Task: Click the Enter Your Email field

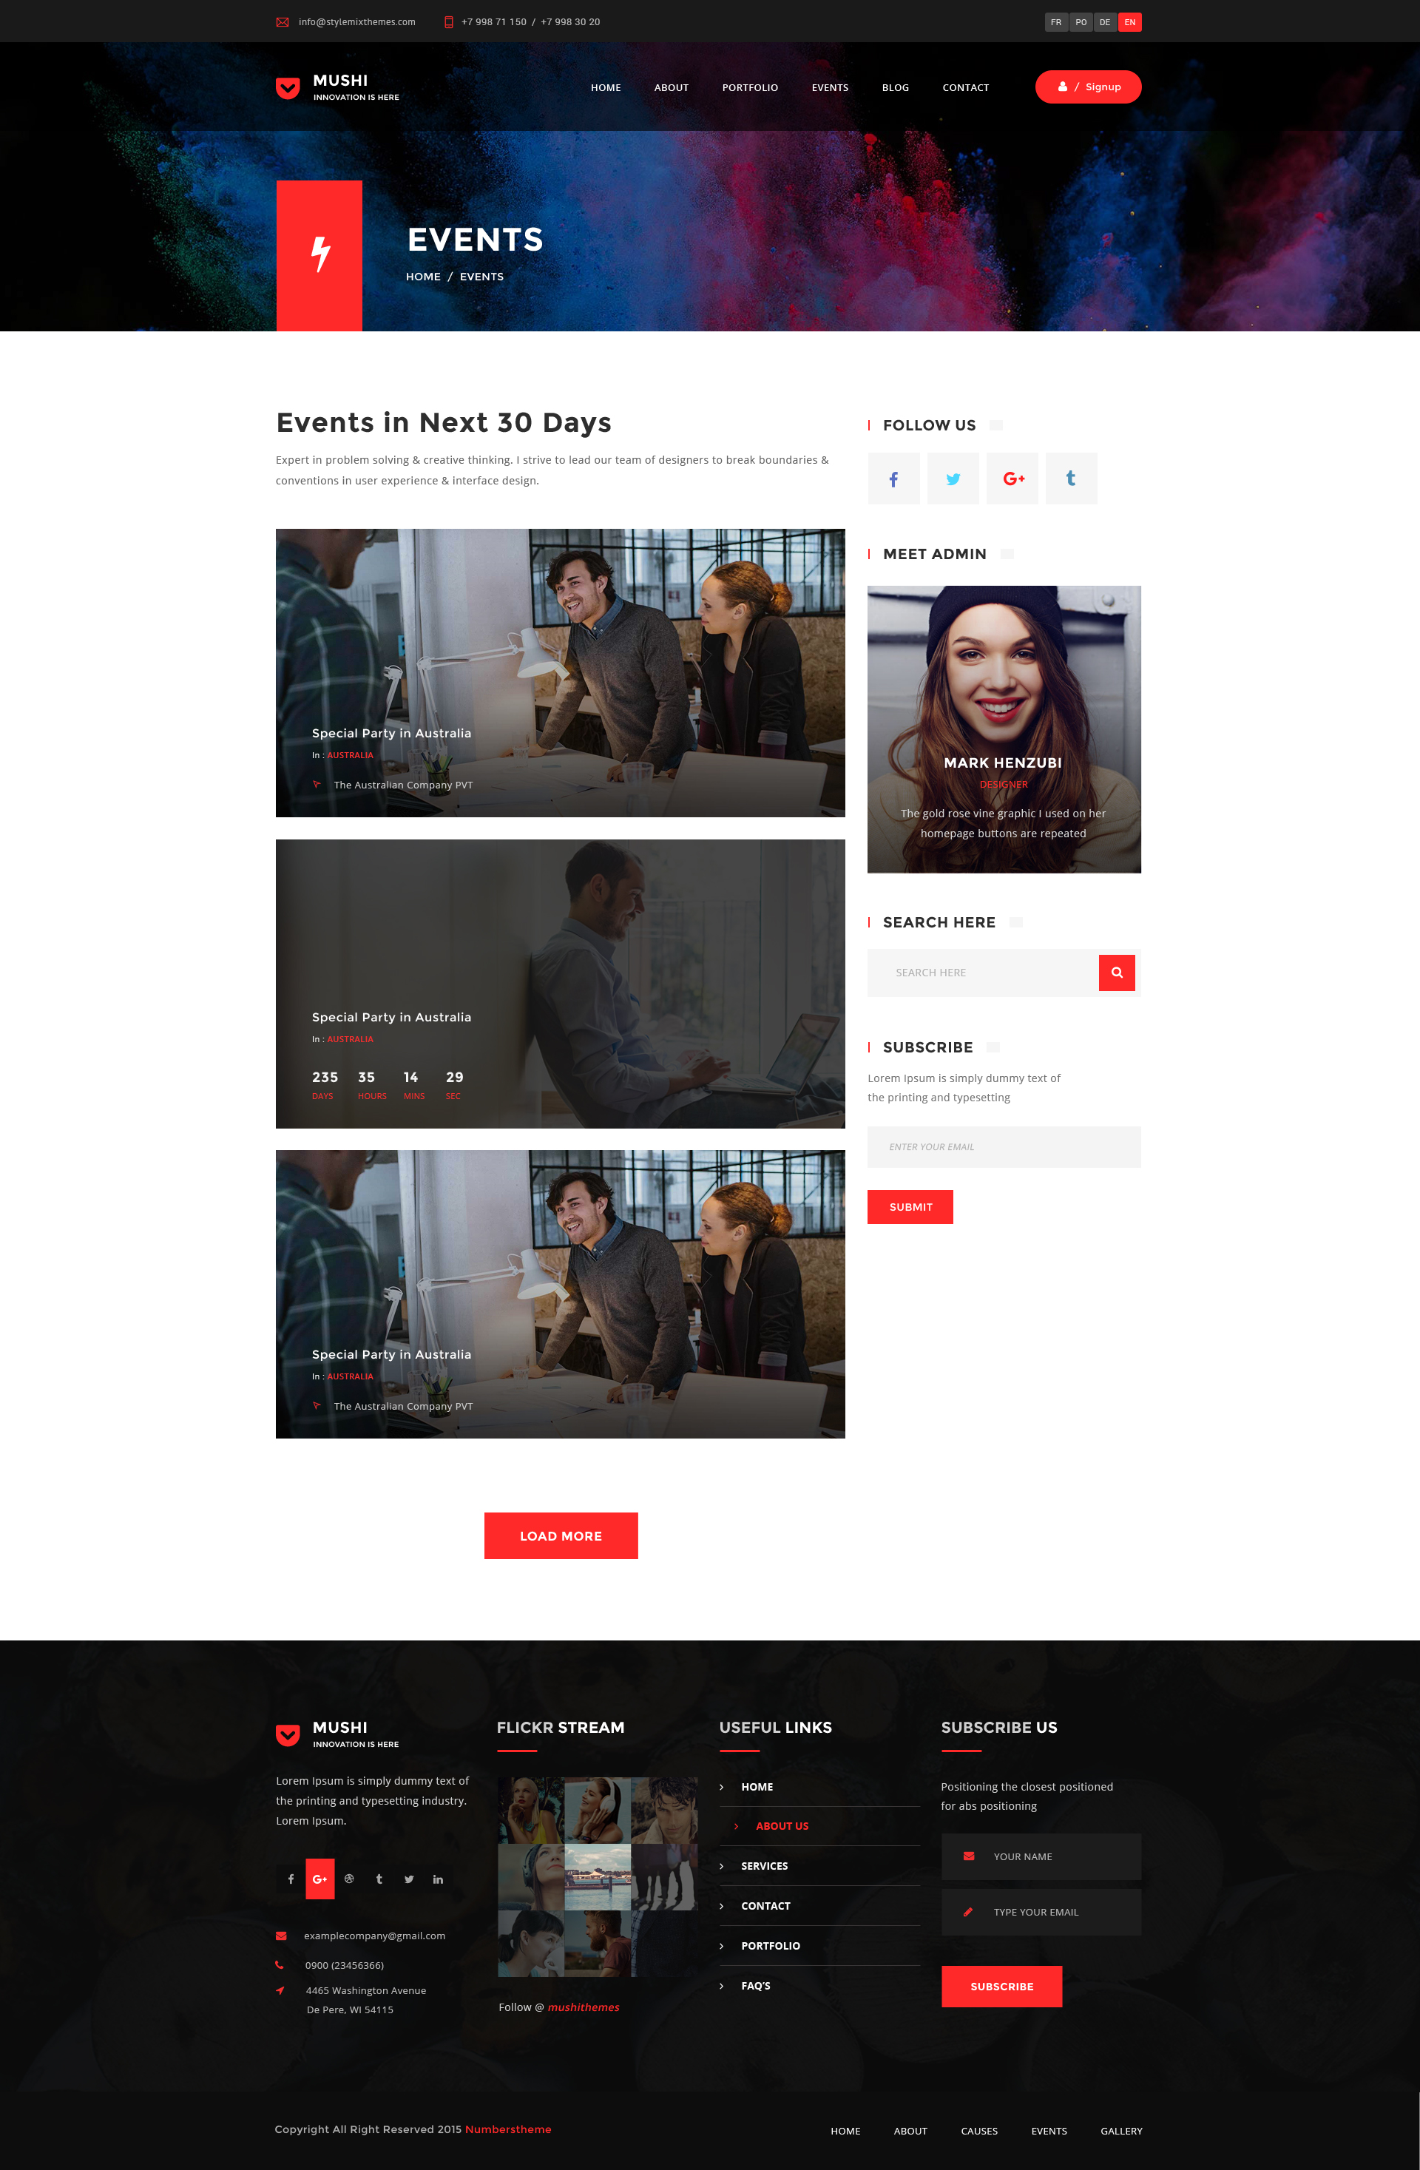Action: (1003, 1146)
